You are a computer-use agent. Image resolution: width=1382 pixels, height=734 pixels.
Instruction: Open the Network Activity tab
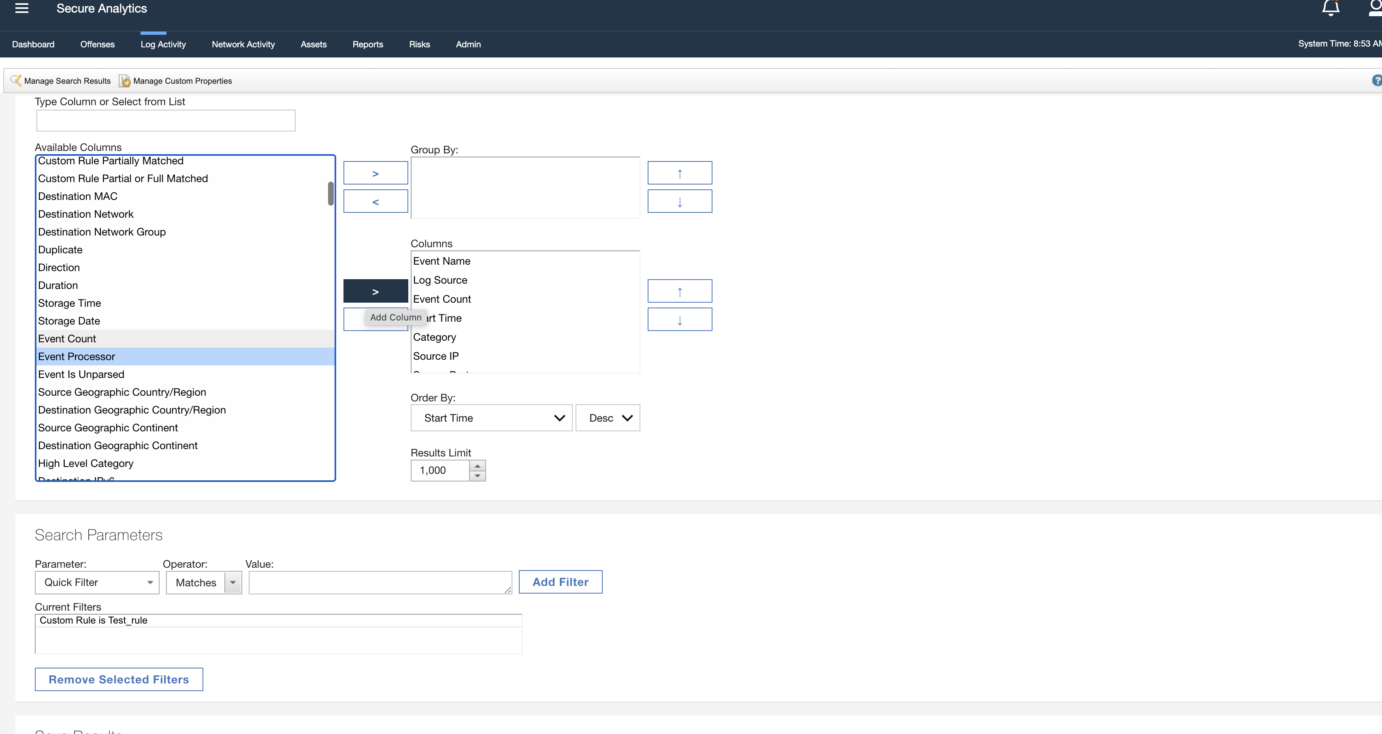(x=243, y=45)
